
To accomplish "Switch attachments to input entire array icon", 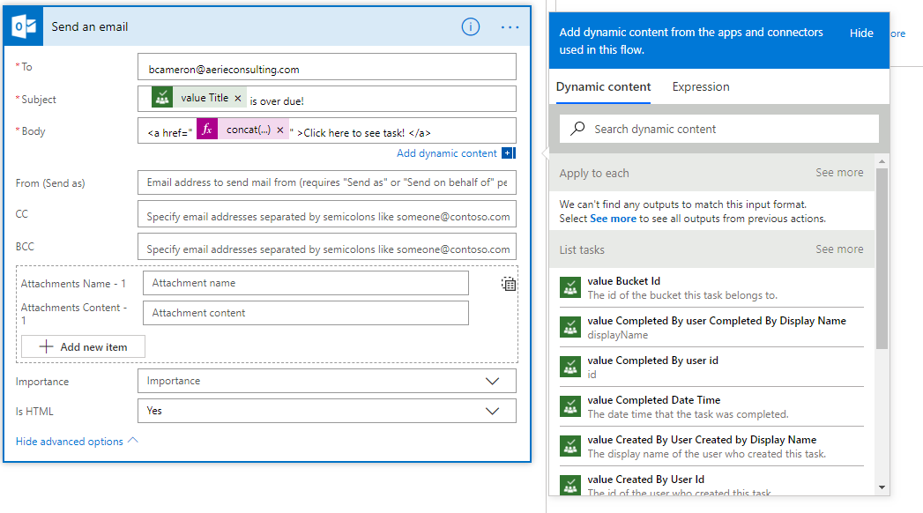I will [509, 284].
